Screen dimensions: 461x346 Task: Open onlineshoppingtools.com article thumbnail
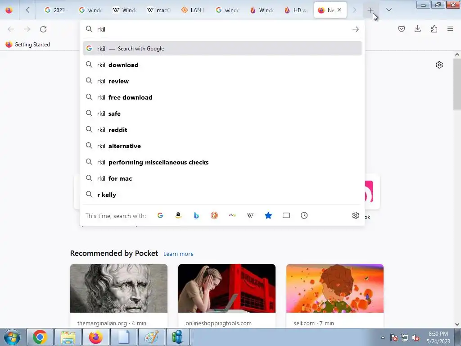click(x=227, y=288)
